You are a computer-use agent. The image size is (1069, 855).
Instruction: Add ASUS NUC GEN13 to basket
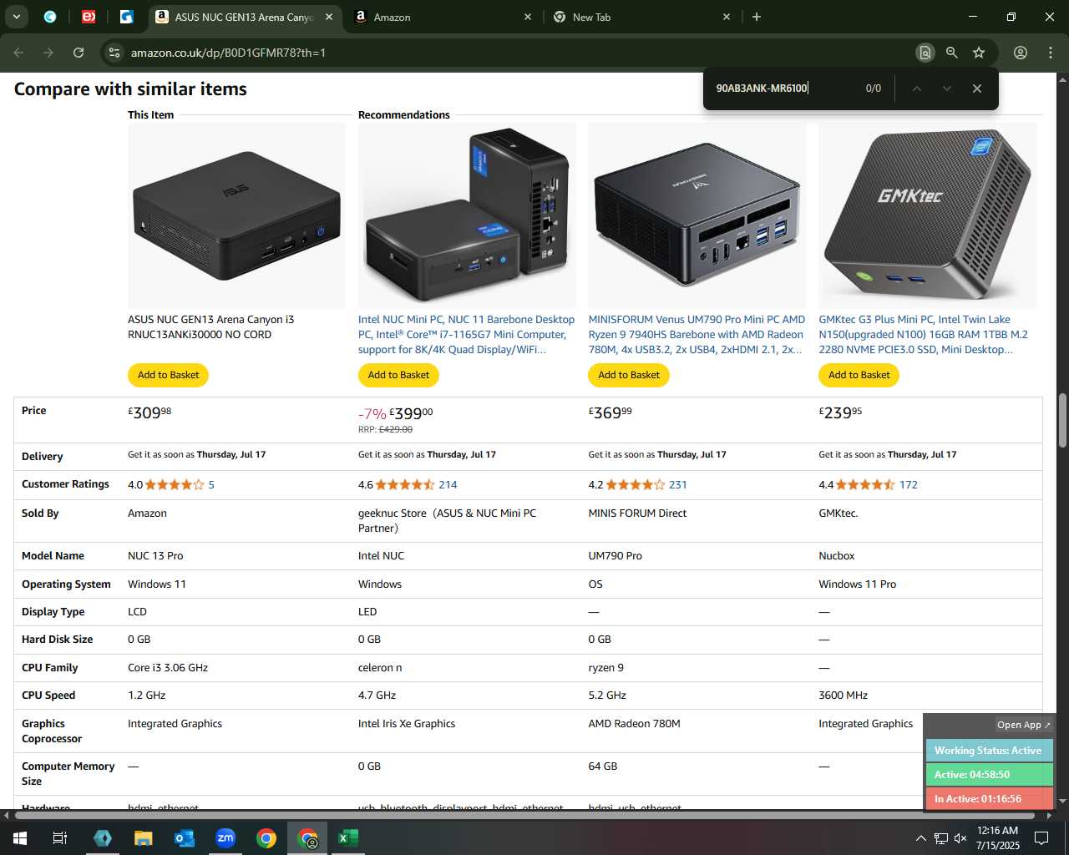[168, 375]
